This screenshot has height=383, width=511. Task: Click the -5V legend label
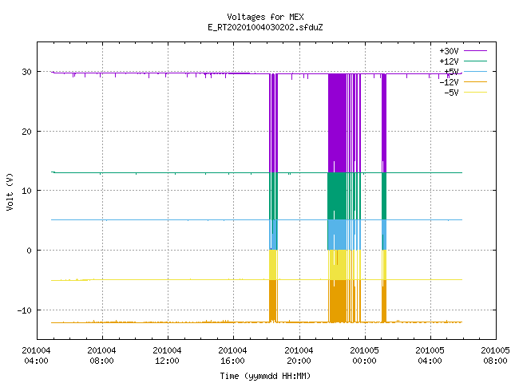tap(451, 93)
